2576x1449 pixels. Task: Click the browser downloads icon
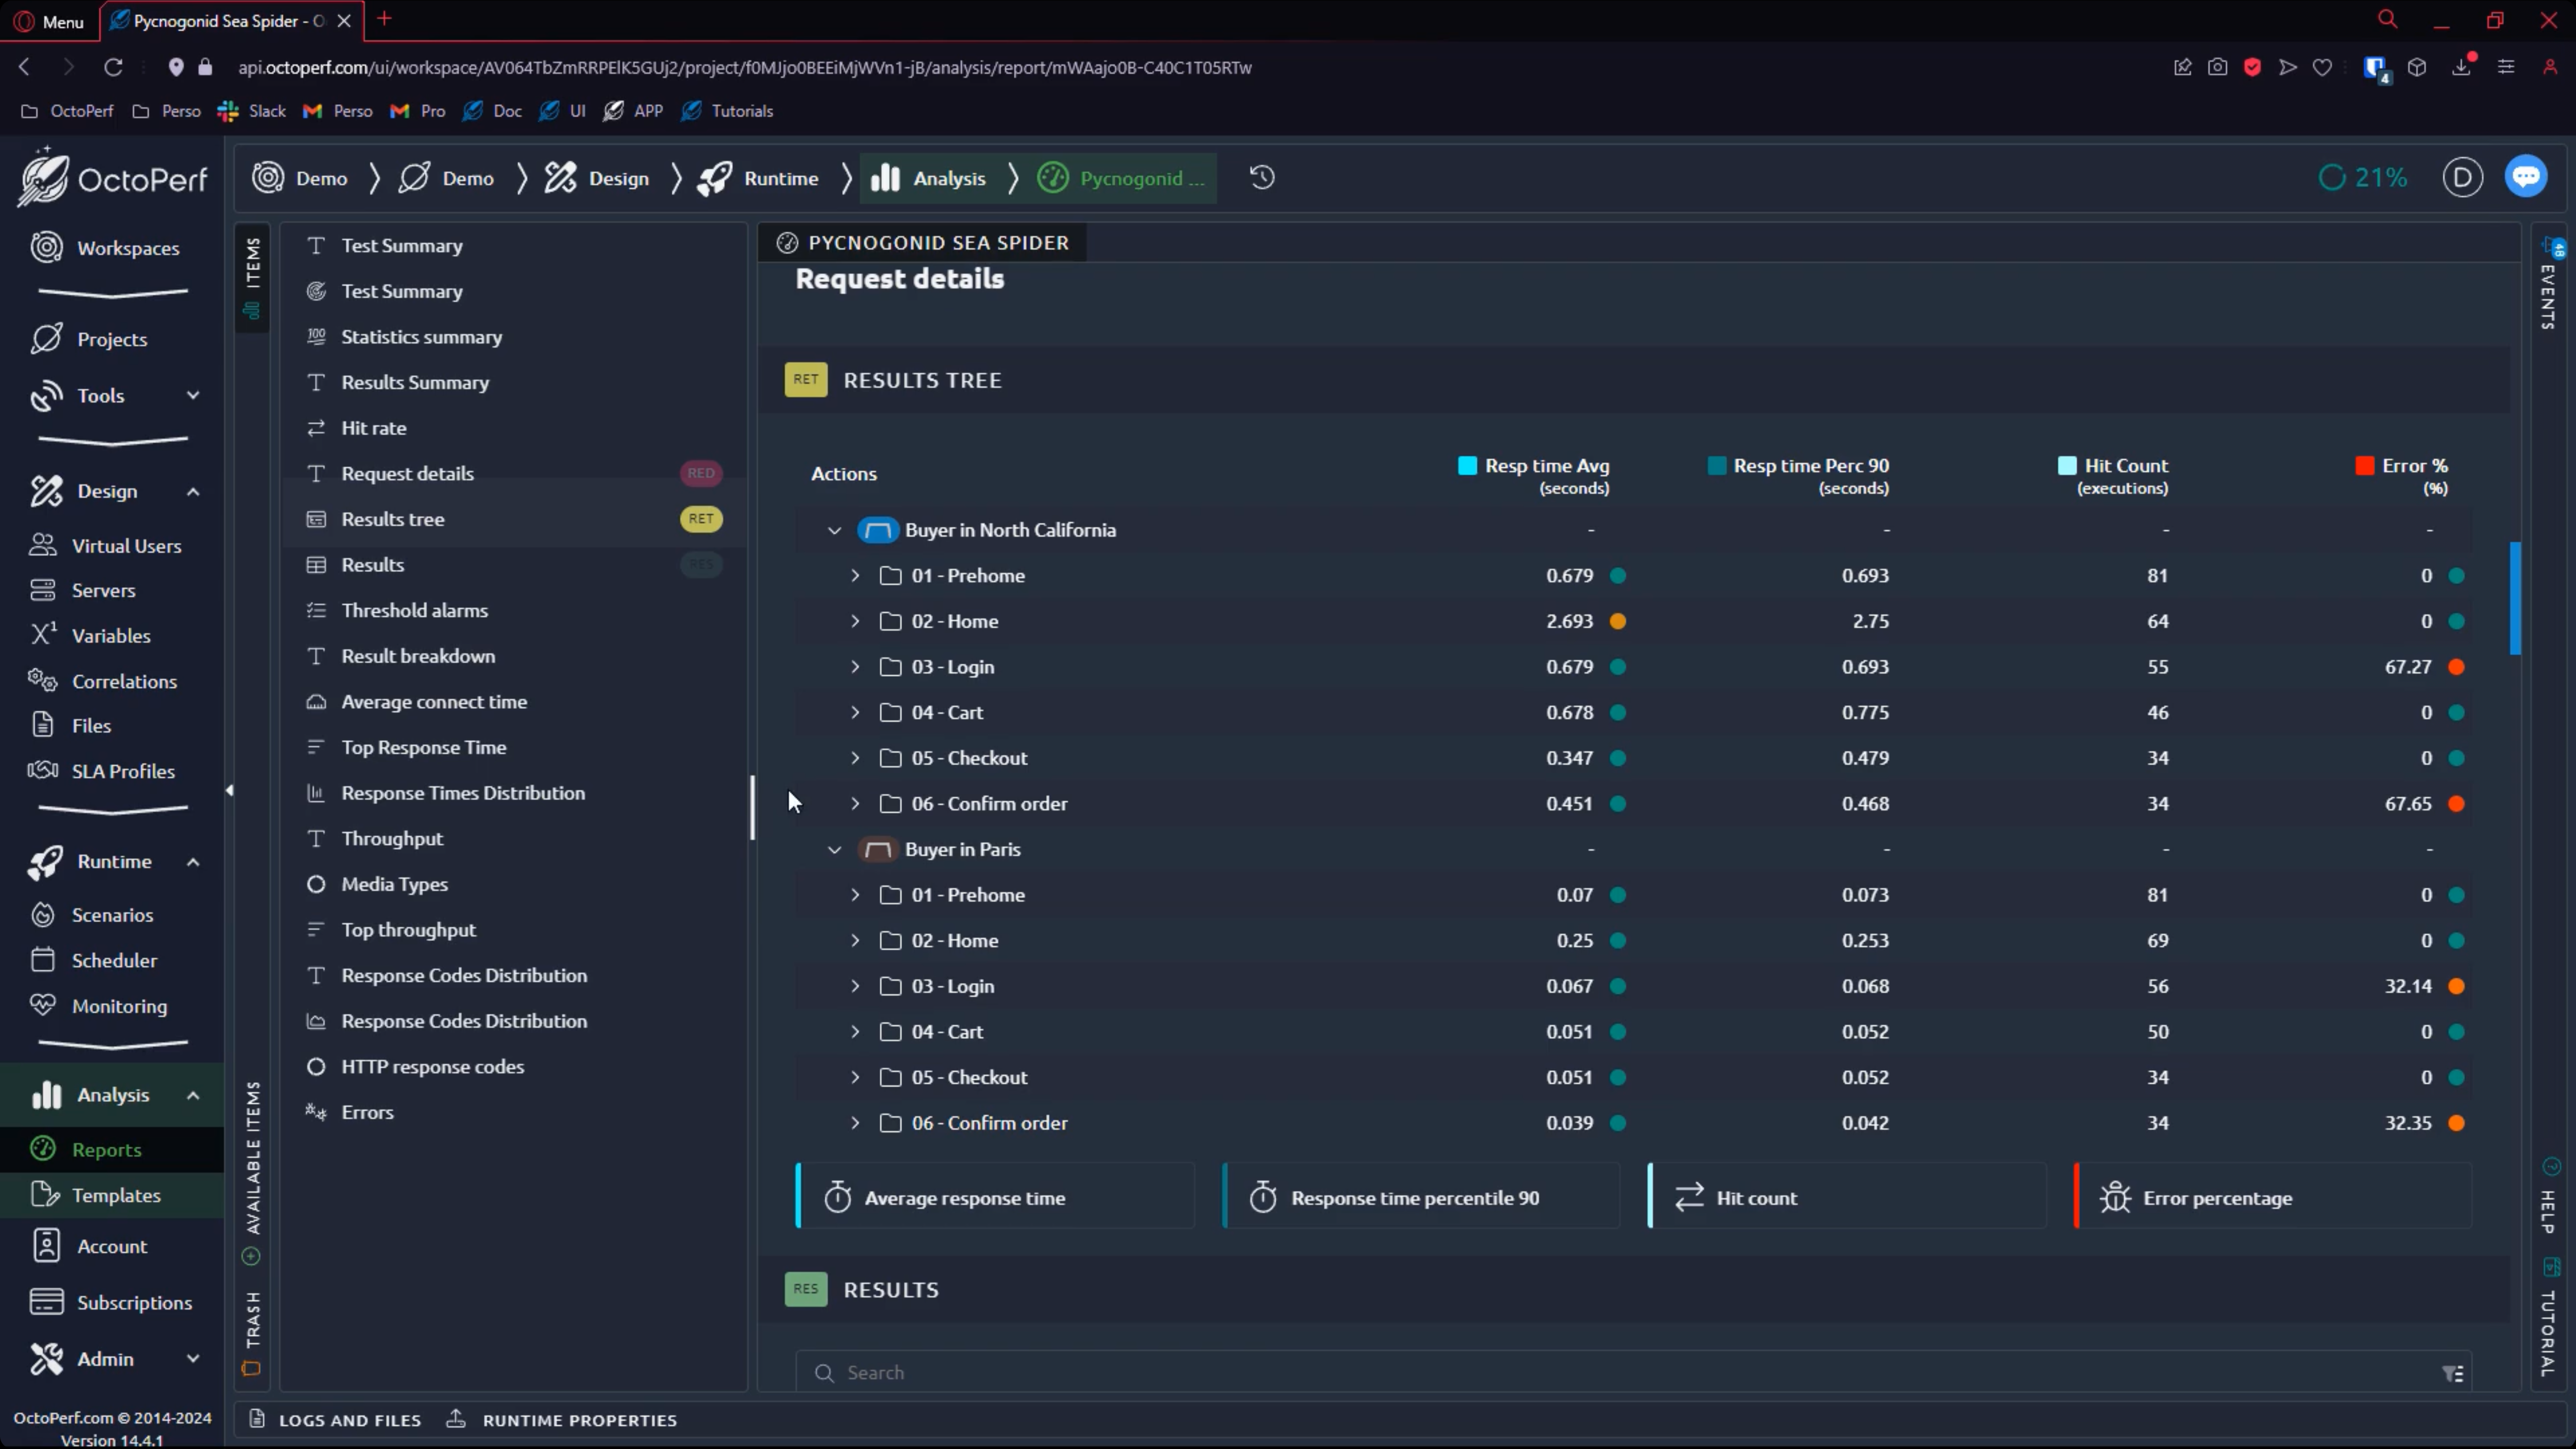pos(2461,67)
